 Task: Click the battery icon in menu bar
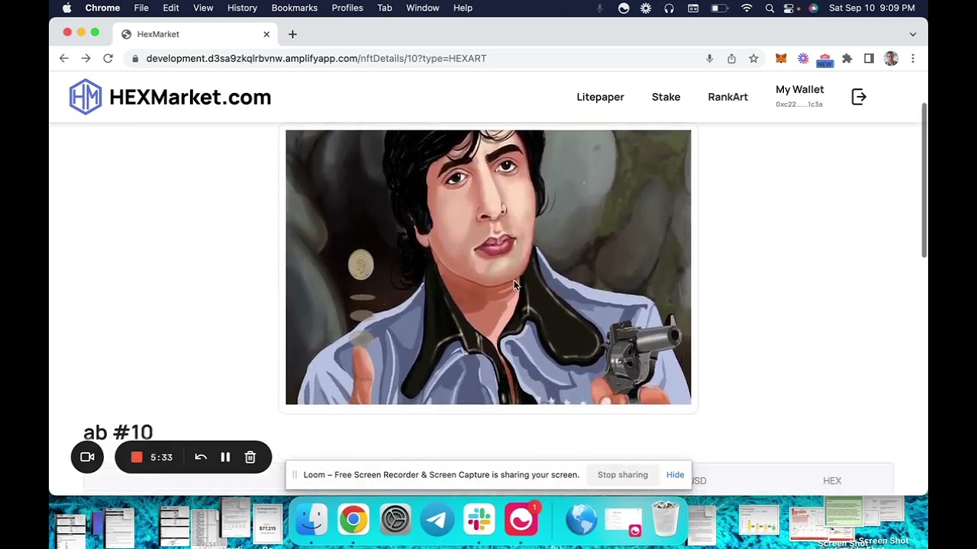pos(719,8)
